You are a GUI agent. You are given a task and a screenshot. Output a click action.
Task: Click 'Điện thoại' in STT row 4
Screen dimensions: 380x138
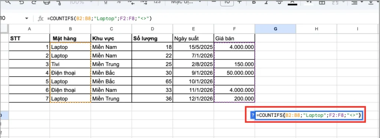(x=70, y=73)
